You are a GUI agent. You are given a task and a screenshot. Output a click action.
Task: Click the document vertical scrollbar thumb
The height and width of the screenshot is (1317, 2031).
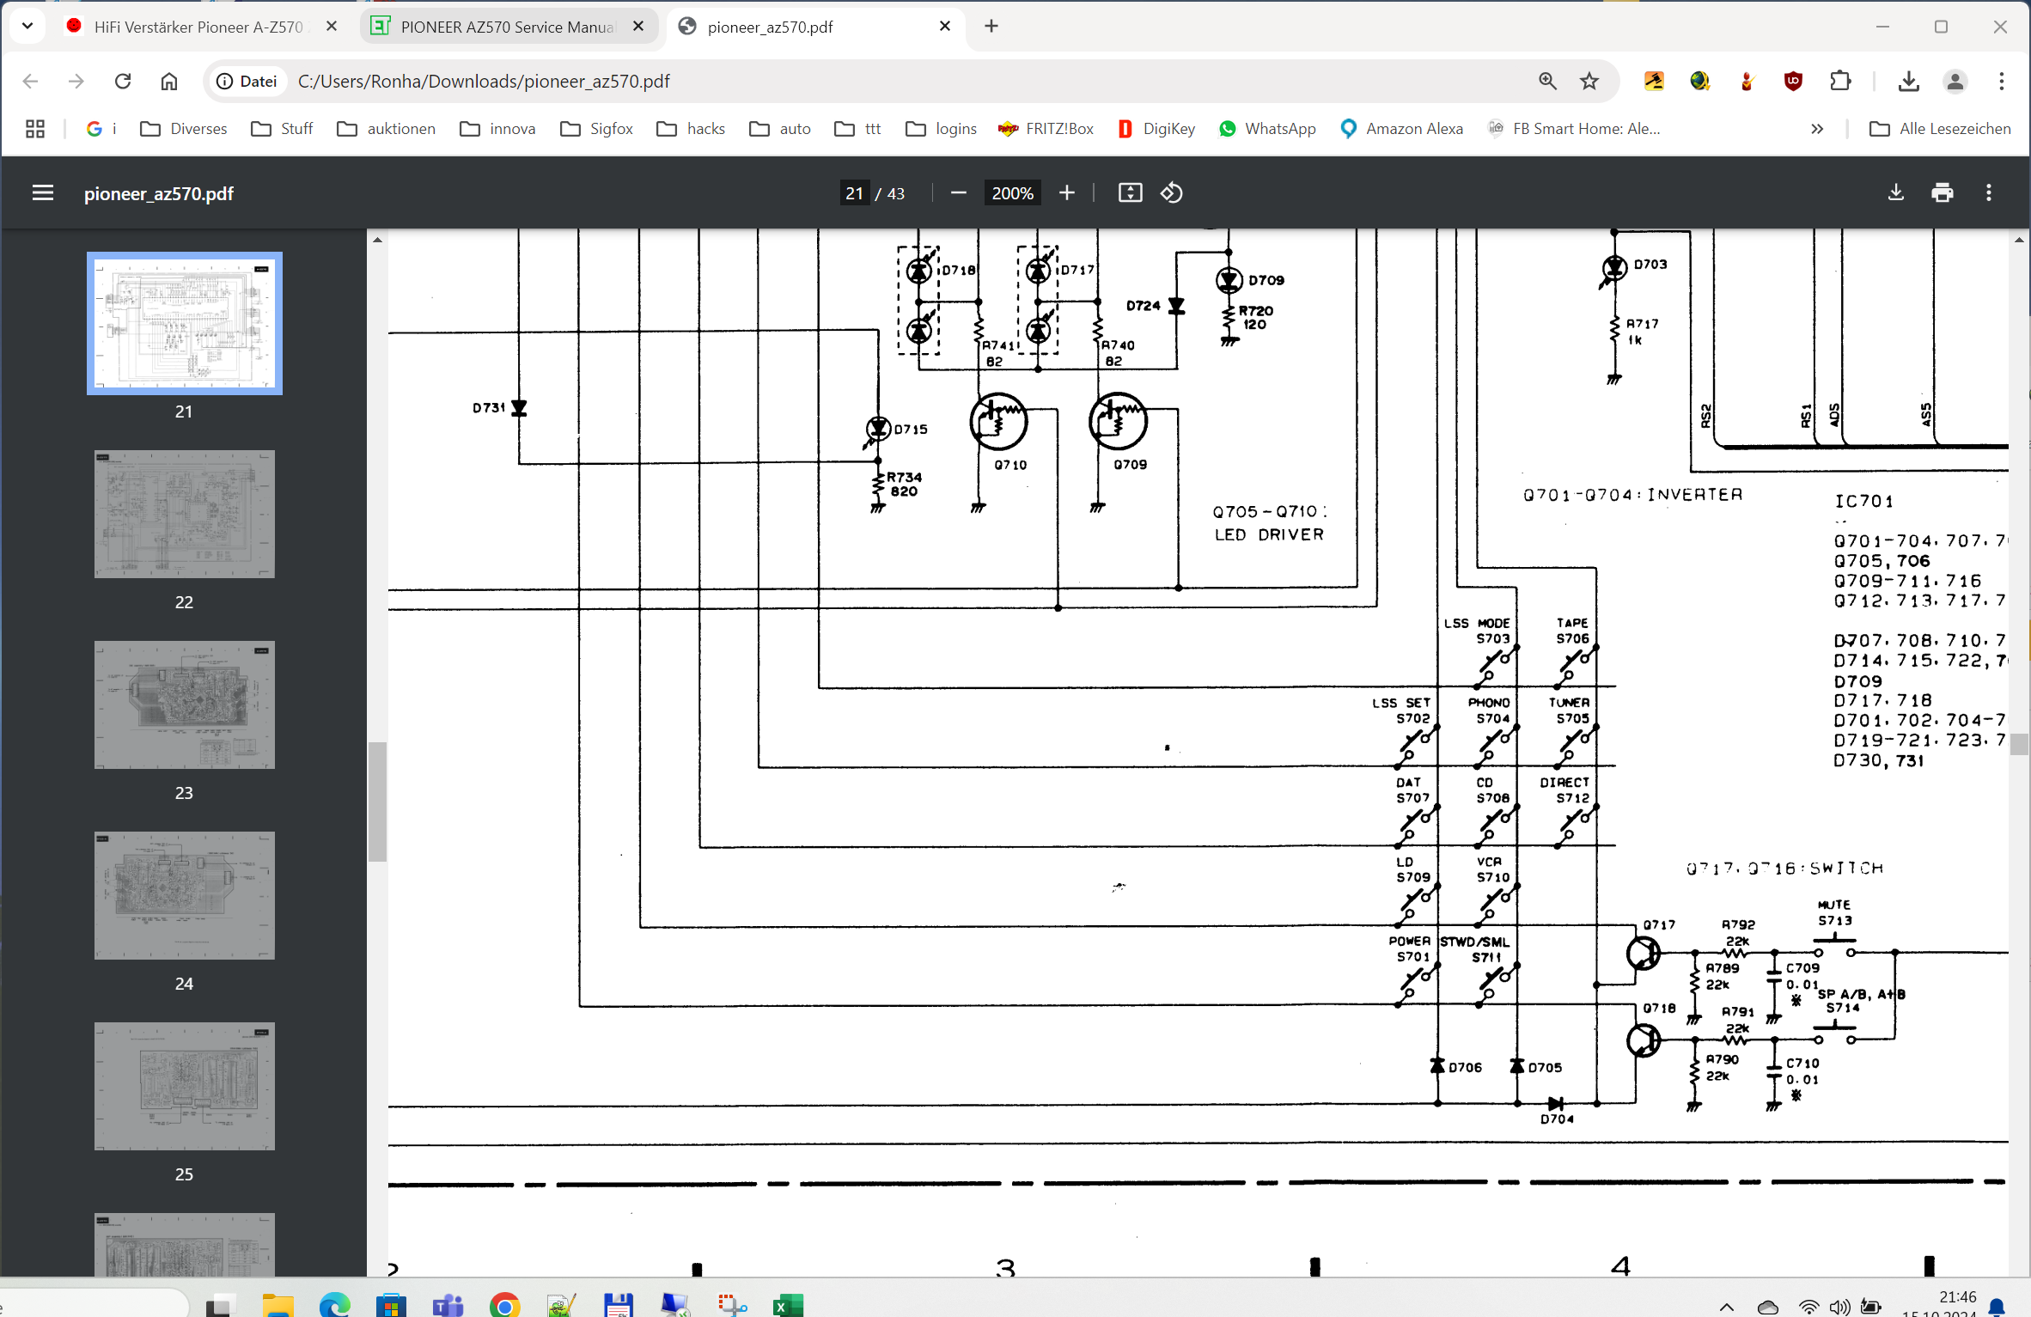tap(2020, 744)
